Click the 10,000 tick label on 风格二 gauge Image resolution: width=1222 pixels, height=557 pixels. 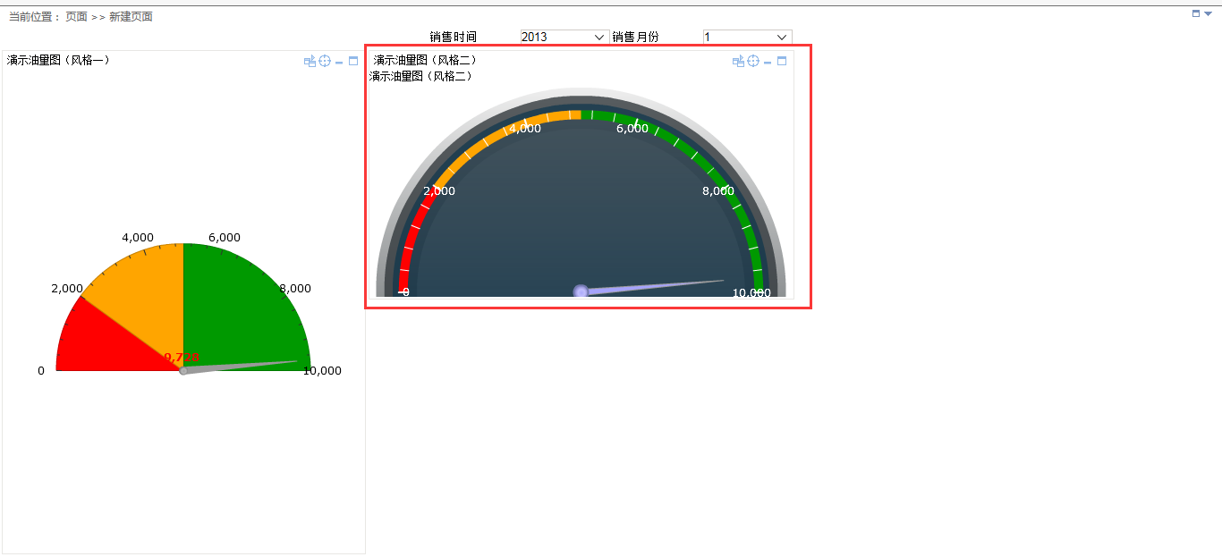click(x=751, y=293)
